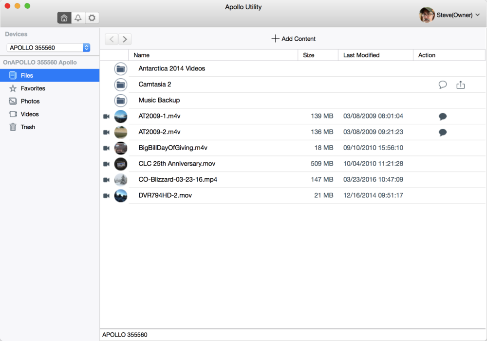Sort by the Last Modified column header
The image size is (487, 341).
click(375, 55)
